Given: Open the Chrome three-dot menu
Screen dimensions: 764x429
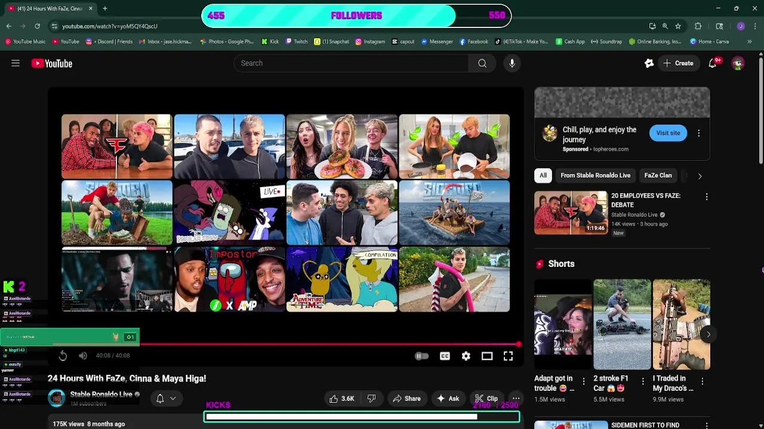Looking at the screenshot, I should (x=755, y=26).
